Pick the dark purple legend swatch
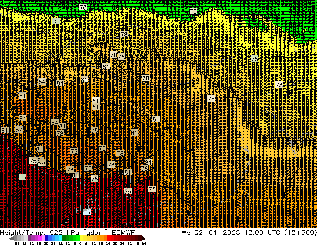This screenshot has width=317, height=245. click(x=29, y=238)
